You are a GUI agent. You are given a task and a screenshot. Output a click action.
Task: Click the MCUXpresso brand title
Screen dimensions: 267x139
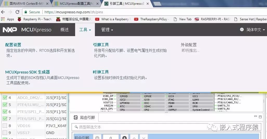pos(36,30)
